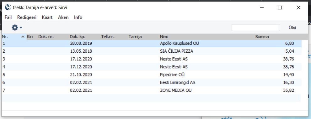Open the Info menu
311x119 pixels.
pyautogui.click(x=78, y=18)
